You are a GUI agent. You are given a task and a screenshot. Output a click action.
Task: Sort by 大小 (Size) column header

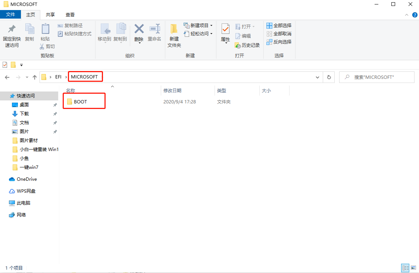pyautogui.click(x=266, y=90)
